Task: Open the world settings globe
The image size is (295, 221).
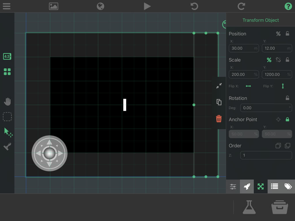Action: coord(101,6)
